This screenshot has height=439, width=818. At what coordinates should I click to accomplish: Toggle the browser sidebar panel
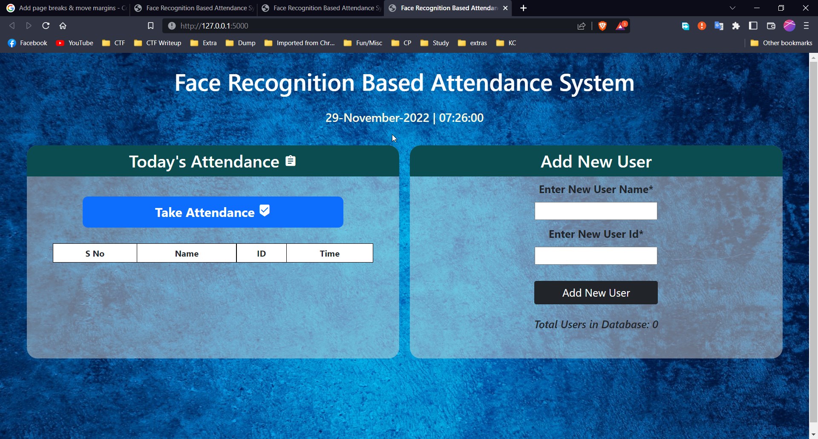coord(753,26)
